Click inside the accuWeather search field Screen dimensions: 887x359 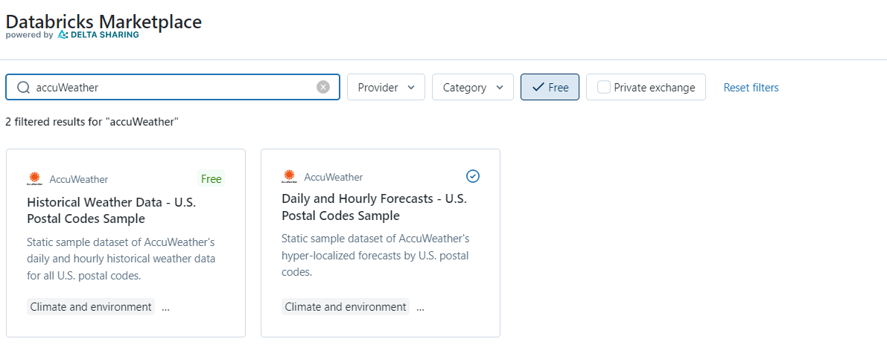[173, 87]
